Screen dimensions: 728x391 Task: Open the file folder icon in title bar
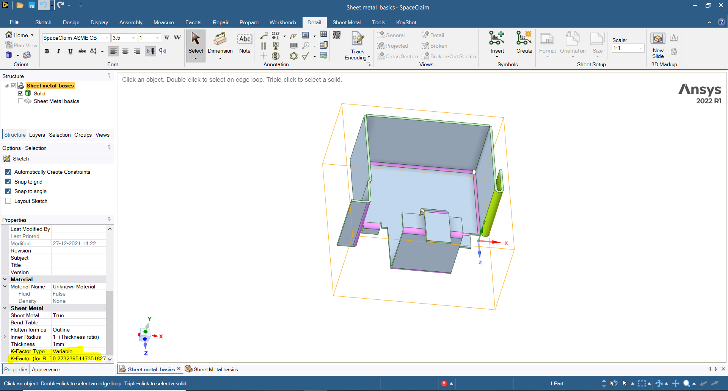[x=20, y=5]
